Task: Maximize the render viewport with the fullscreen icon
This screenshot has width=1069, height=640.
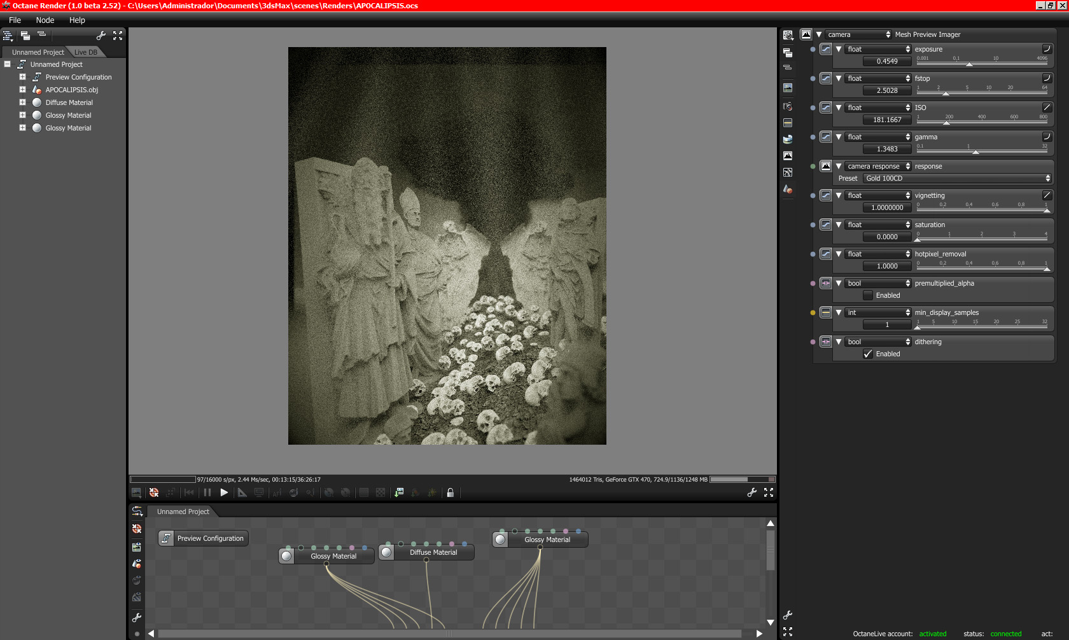Action: 769,492
